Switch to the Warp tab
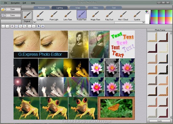Screen dimensions: 173x124 tap(78, 8)
